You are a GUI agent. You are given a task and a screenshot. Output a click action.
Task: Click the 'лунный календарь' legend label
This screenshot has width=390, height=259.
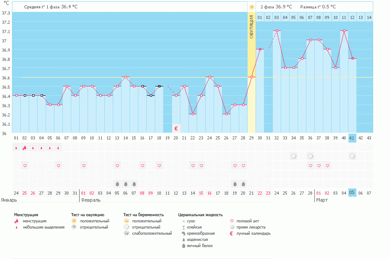click(253, 233)
